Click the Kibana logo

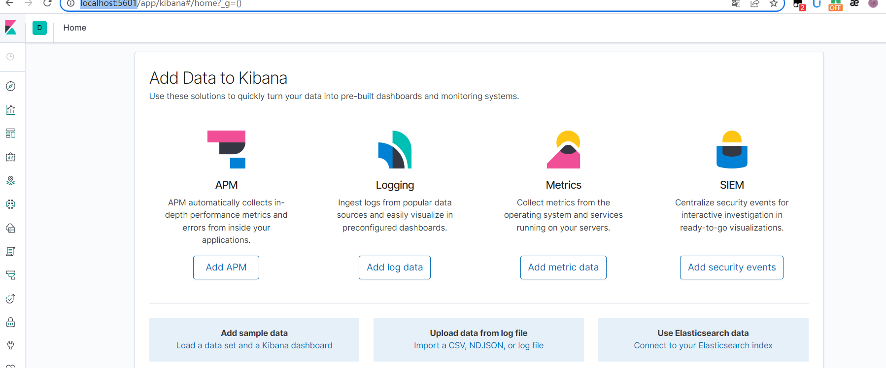[x=10, y=28]
